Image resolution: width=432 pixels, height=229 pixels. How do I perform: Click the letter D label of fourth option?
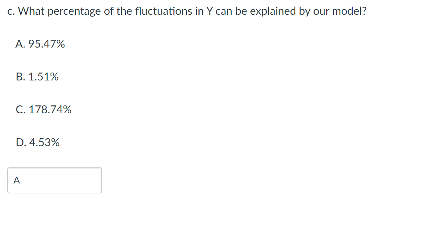point(20,143)
